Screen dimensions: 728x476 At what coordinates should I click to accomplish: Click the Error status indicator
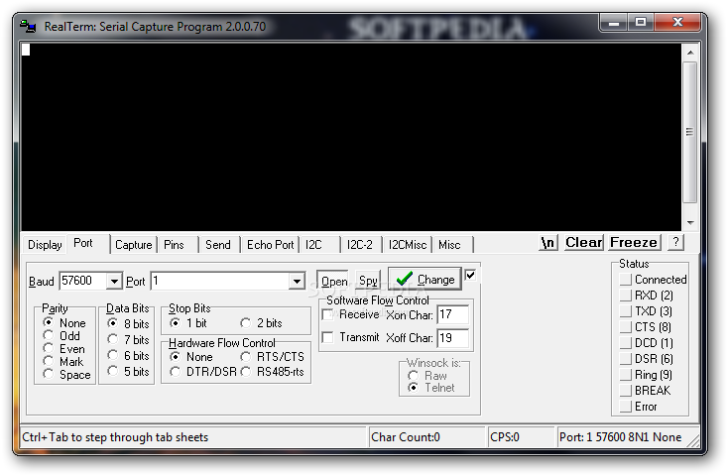point(626,407)
